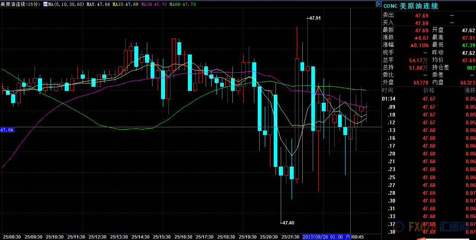
Task: Click the 25/14:30 time axis label
Action: coord(141,237)
